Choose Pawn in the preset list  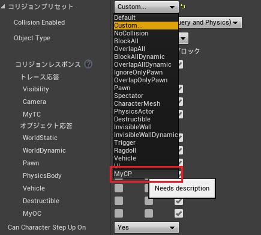[x=146, y=88]
